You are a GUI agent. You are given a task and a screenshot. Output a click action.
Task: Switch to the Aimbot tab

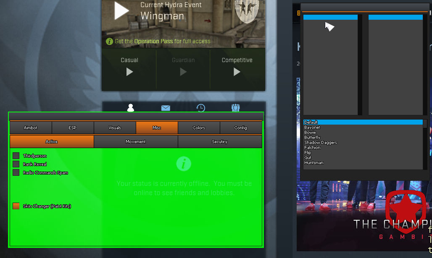[x=31, y=128]
